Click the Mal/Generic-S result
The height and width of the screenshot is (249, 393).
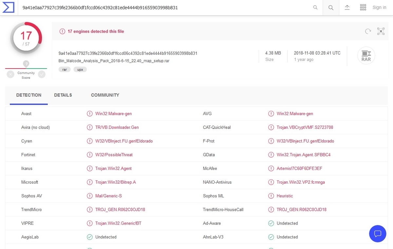(109, 196)
